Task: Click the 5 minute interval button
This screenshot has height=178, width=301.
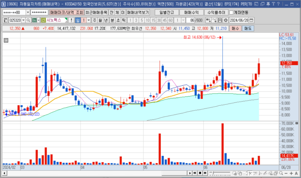Action: click(x=142, y=20)
